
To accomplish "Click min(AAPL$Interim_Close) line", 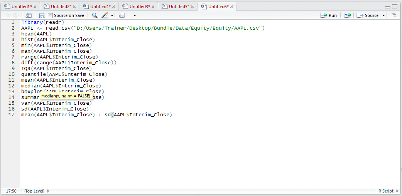I will point(57,45).
